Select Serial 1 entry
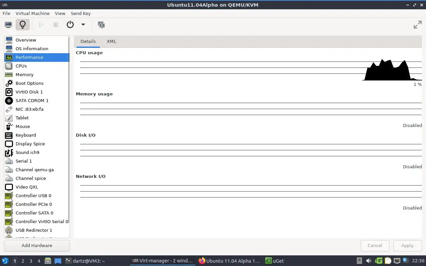 click(x=36, y=161)
